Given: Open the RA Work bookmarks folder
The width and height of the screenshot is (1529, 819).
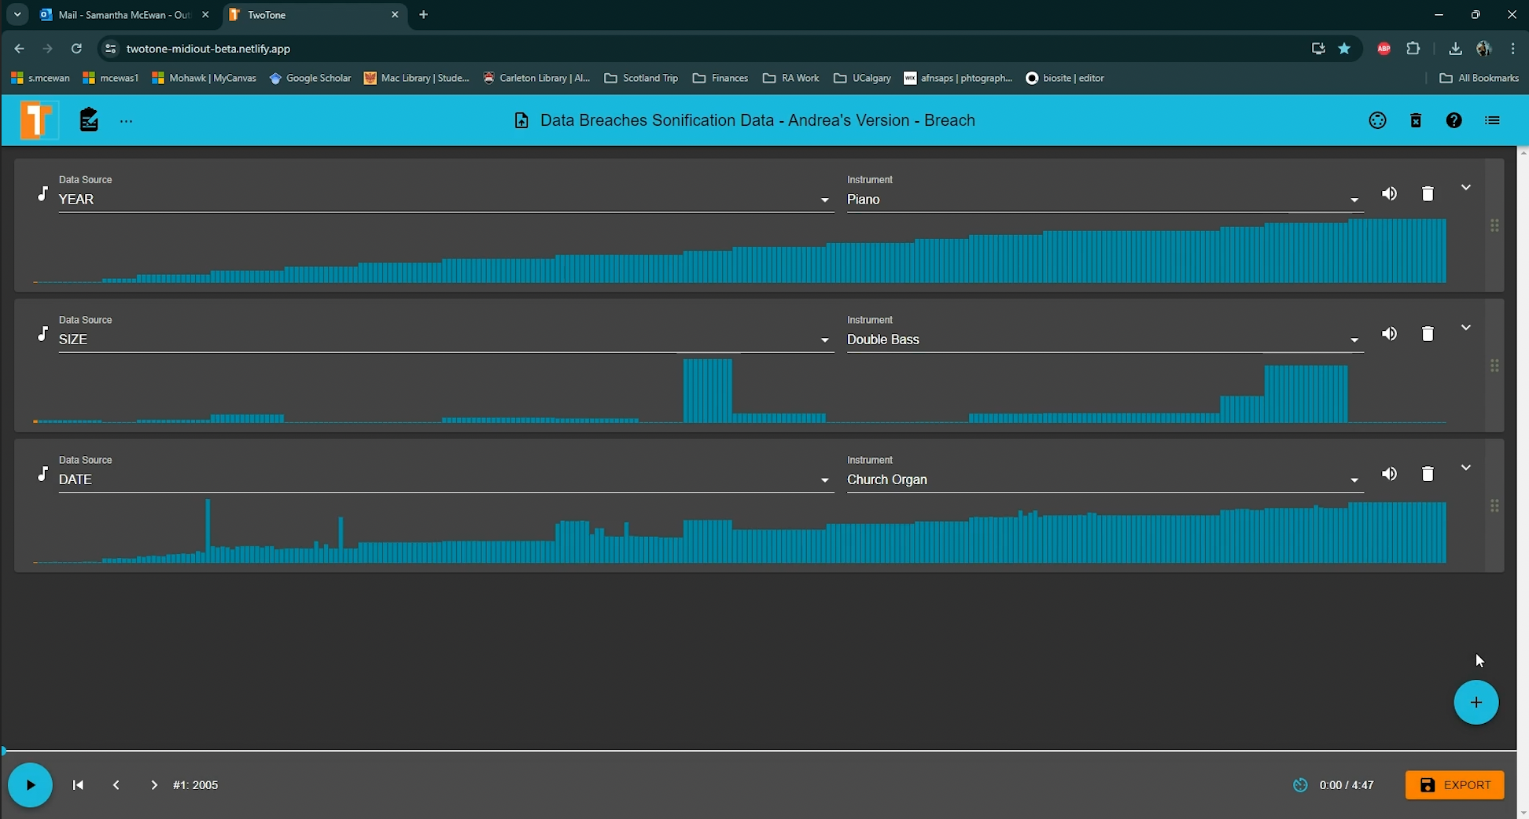Looking at the screenshot, I should 791,78.
